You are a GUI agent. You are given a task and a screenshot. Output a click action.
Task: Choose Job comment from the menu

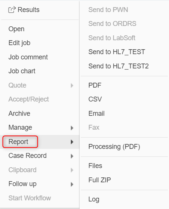[28, 57]
